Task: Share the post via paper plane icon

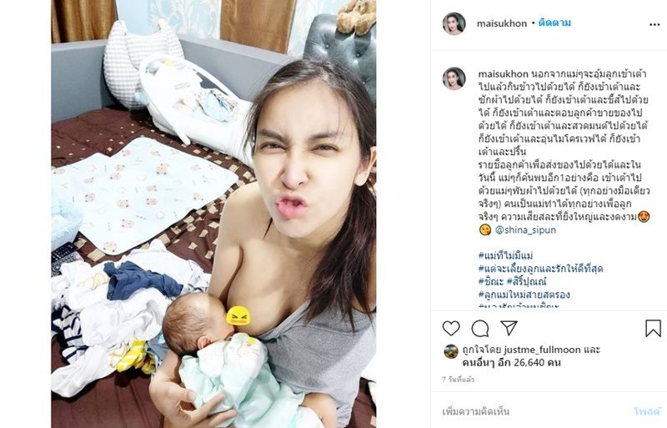Action: click(x=509, y=328)
